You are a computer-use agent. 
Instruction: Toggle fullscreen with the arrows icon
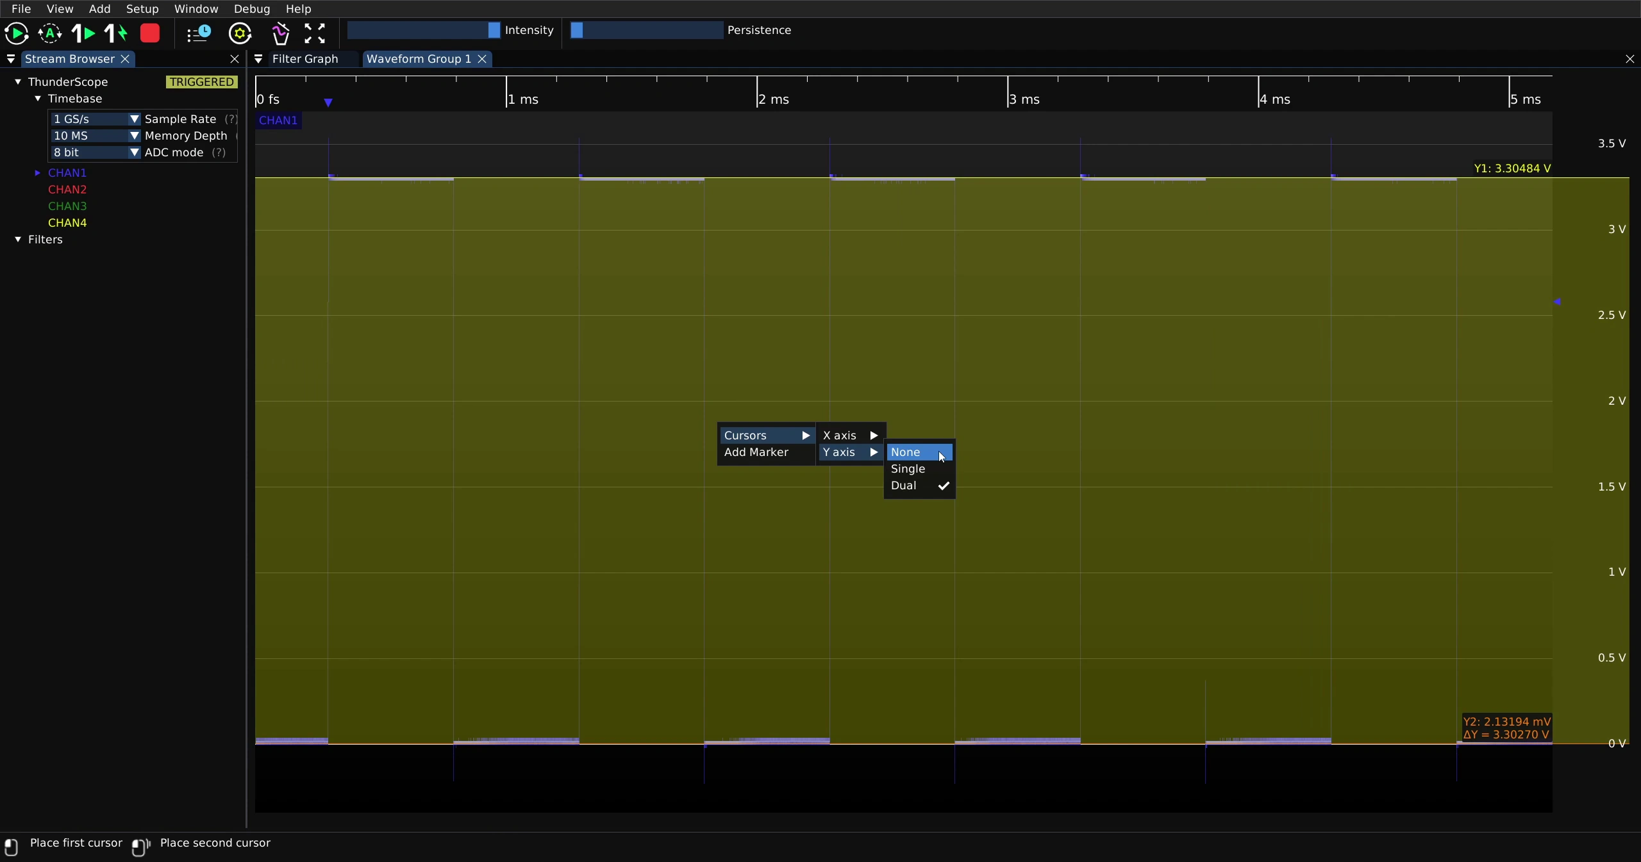click(315, 33)
